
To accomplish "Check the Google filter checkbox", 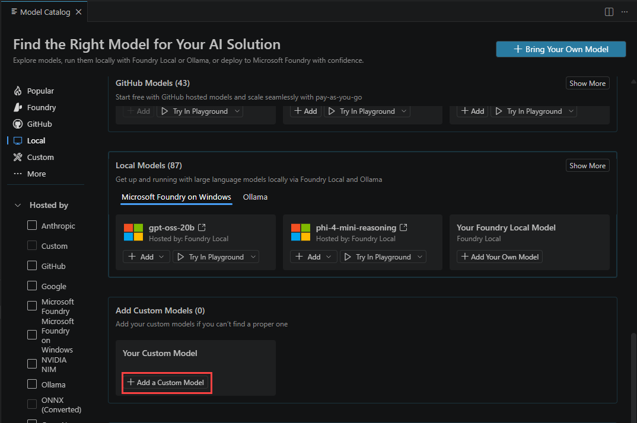I will coord(32,286).
